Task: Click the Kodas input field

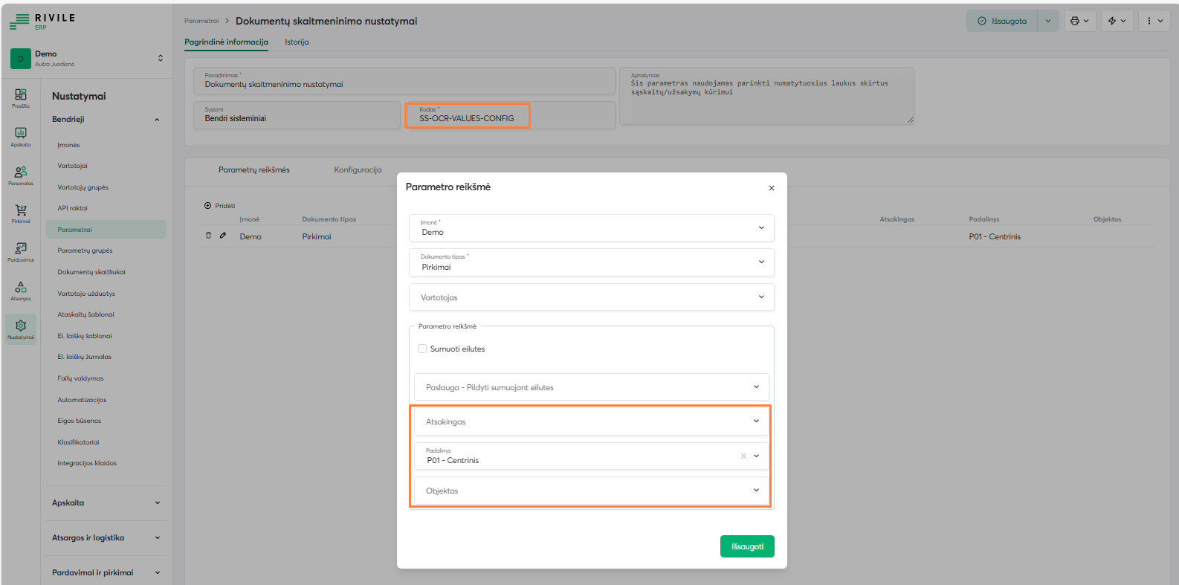Action: coord(467,118)
